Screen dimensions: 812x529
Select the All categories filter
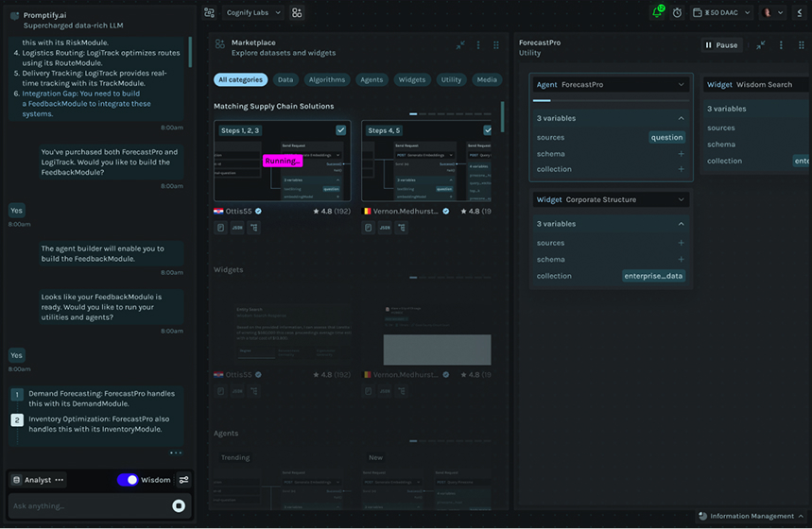click(x=240, y=79)
